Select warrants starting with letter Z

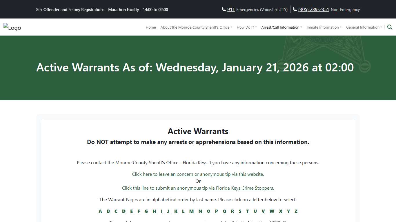(296, 211)
